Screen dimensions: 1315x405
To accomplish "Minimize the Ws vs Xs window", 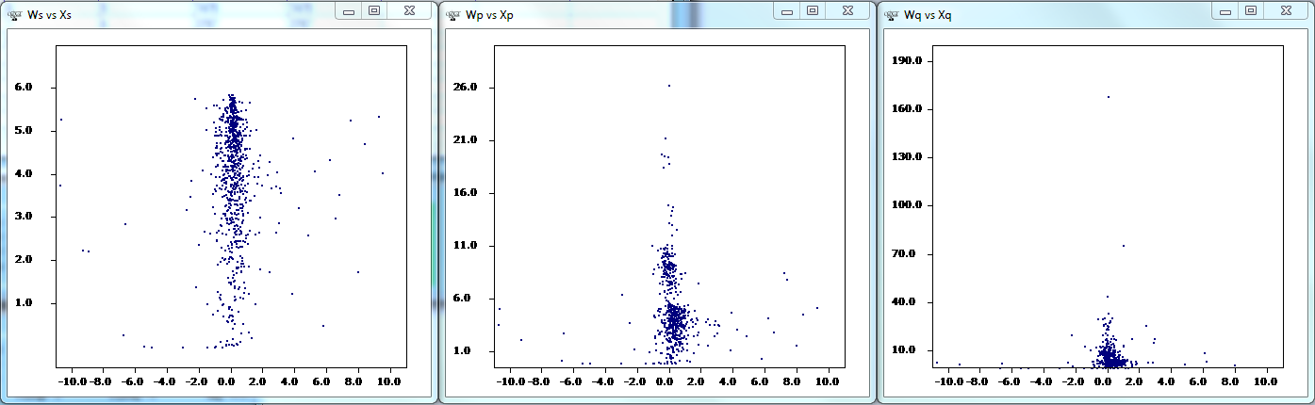I will pyautogui.click(x=349, y=10).
